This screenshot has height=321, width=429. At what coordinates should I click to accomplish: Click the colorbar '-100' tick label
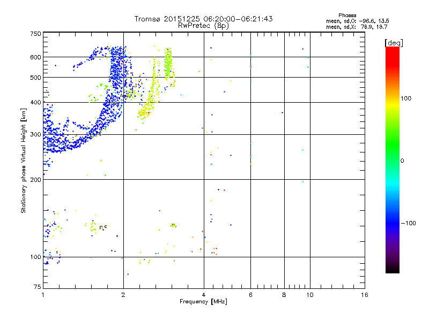click(408, 223)
